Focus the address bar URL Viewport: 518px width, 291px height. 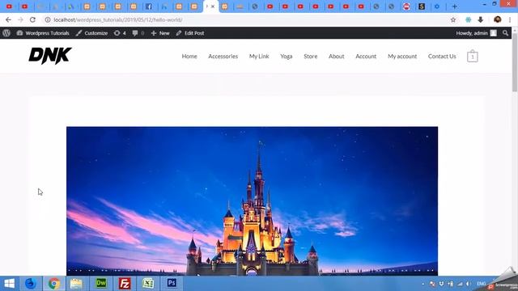118,19
